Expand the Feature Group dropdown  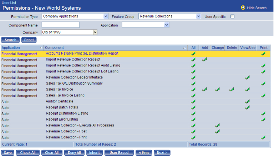198,16
